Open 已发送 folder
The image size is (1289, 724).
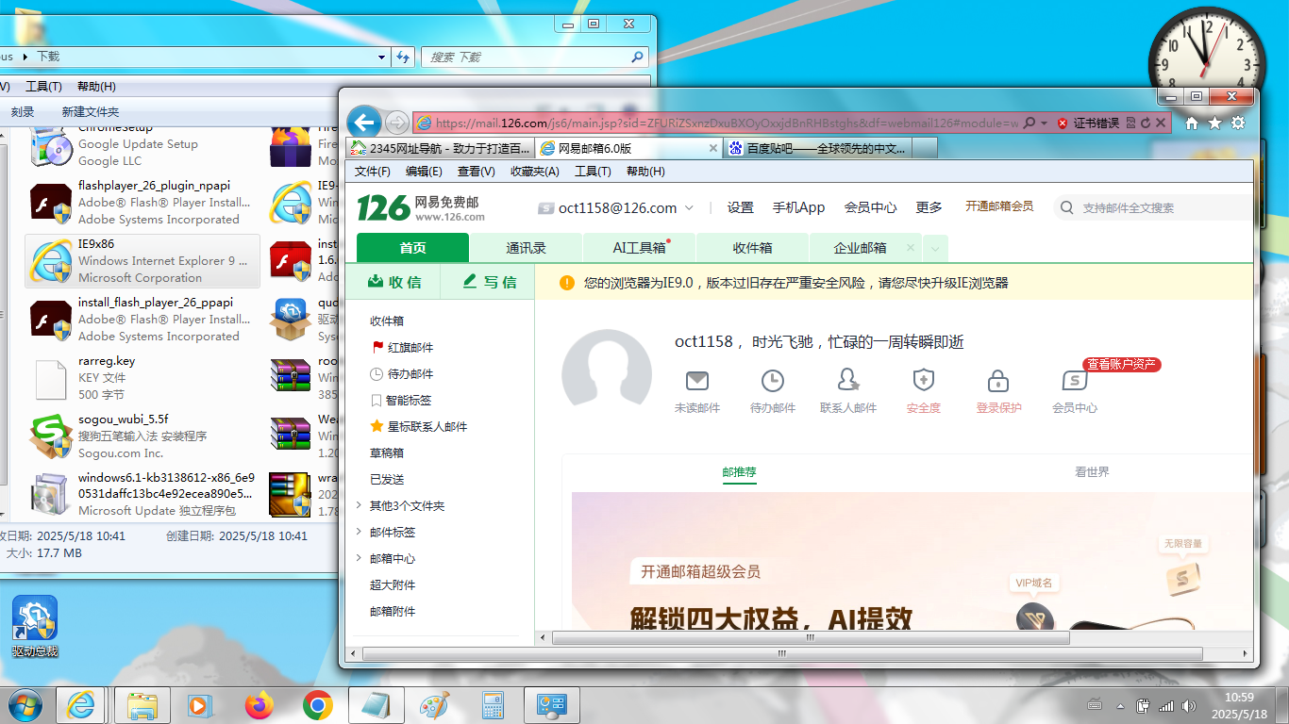coord(387,480)
